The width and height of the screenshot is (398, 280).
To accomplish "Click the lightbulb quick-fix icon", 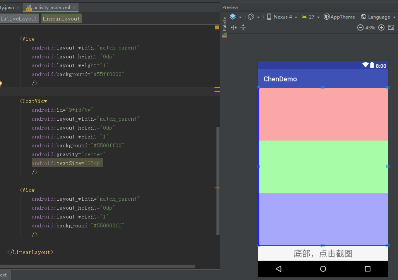I will coord(1,84).
